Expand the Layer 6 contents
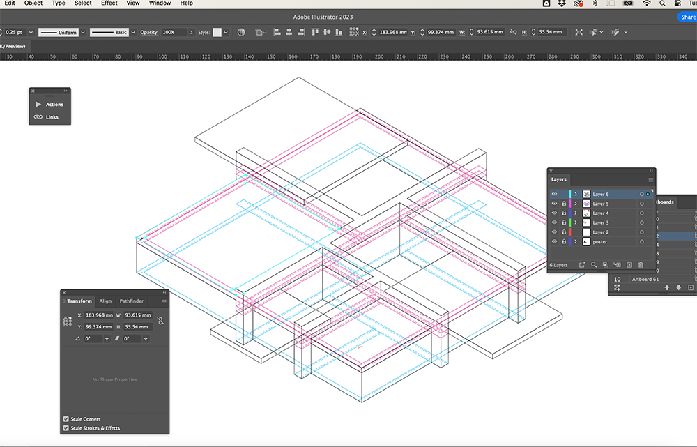 (576, 194)
